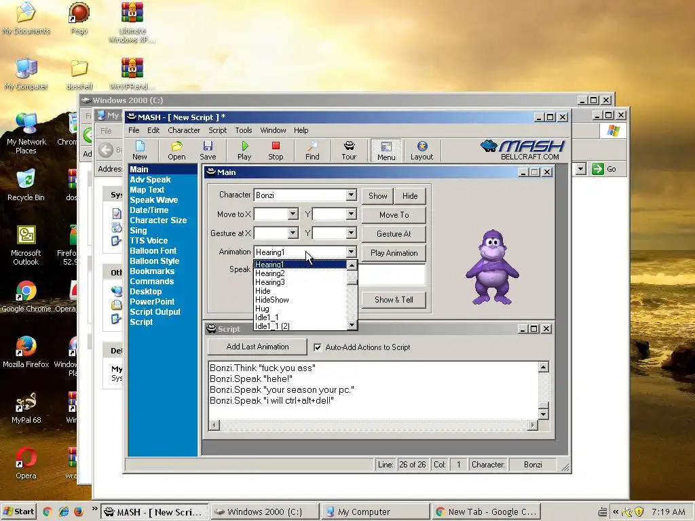The height and width of the screenshot is (521, 695).
Task: Launch Chrome from the quick launch bar
Action: tap(48, 512)
